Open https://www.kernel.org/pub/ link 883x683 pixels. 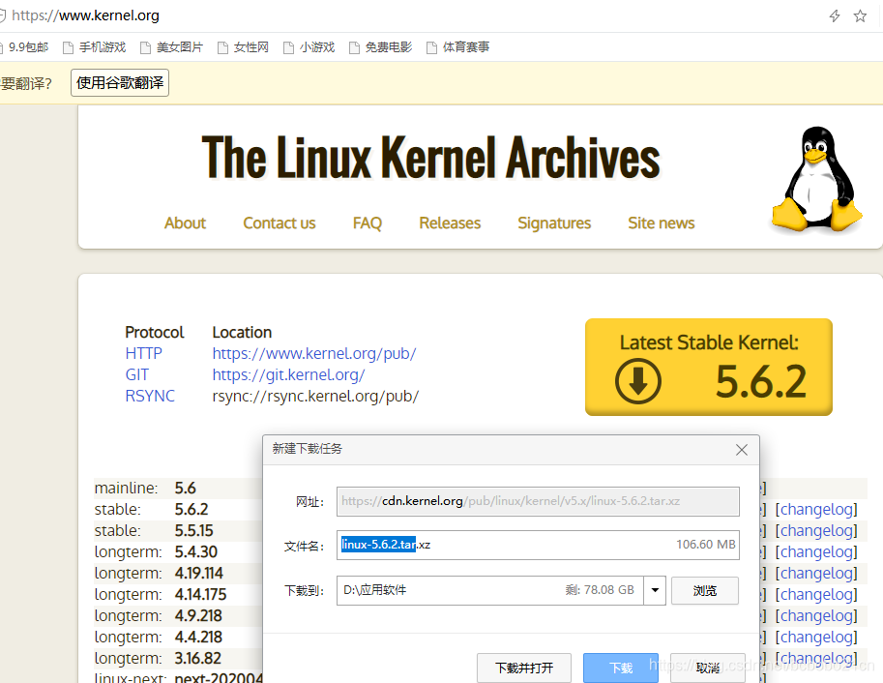(x=314, y=353)
